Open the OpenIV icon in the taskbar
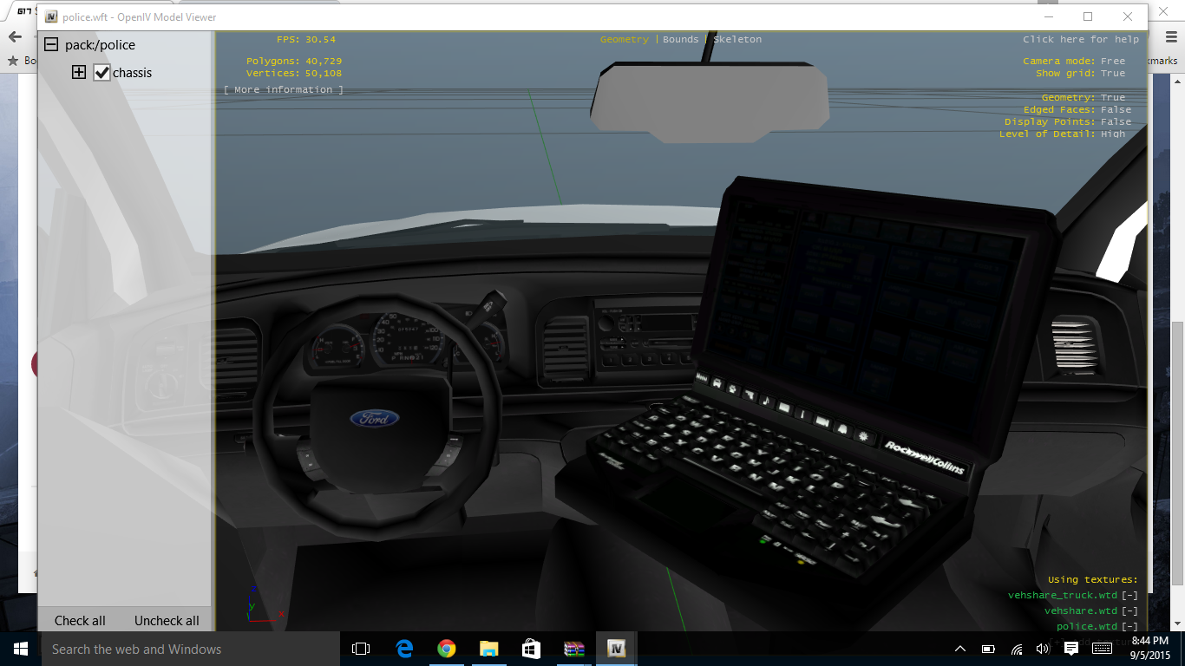1185x666 pixels. 617,649
